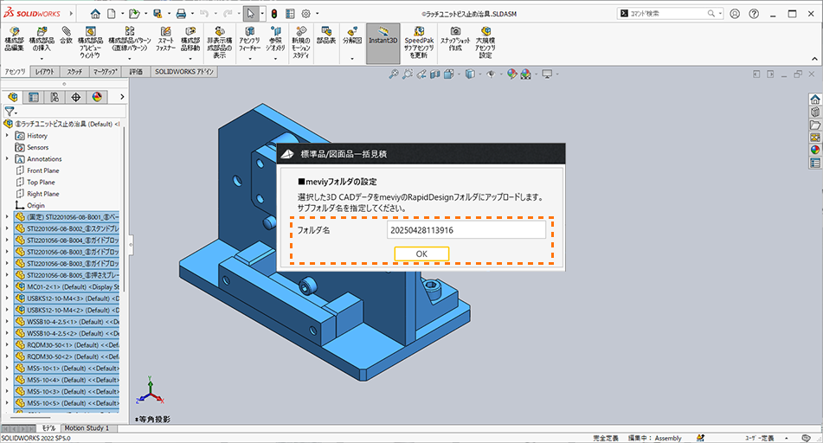Click 非表示構成部品の表示 tool
This screenshot has height=443, width=823.
[220, 42]
